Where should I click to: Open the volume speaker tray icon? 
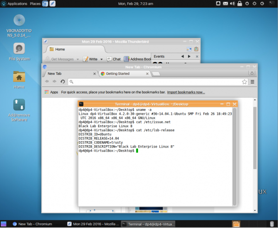[x=233, y=3]
